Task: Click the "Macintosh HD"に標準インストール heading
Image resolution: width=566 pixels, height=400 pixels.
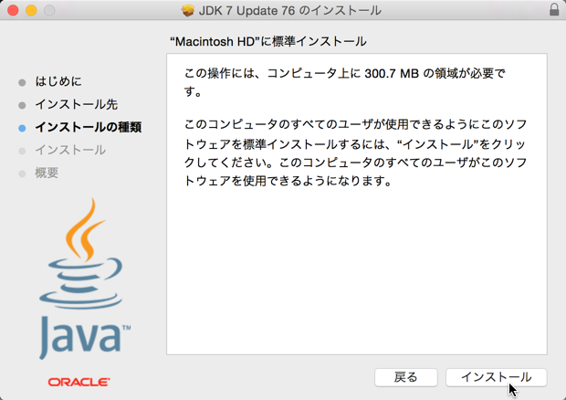Action: point(268,41)
